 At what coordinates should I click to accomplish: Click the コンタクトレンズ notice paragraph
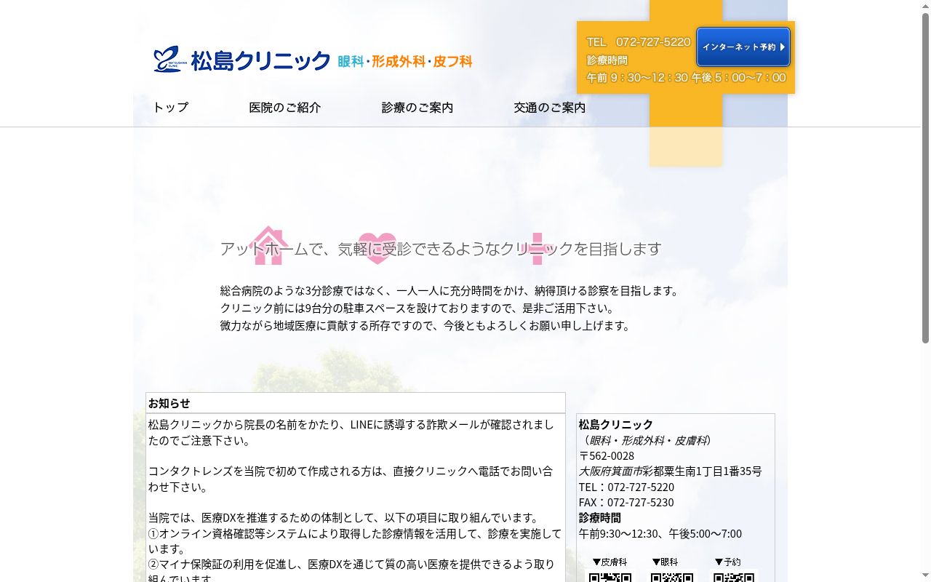tap(351, 479)
